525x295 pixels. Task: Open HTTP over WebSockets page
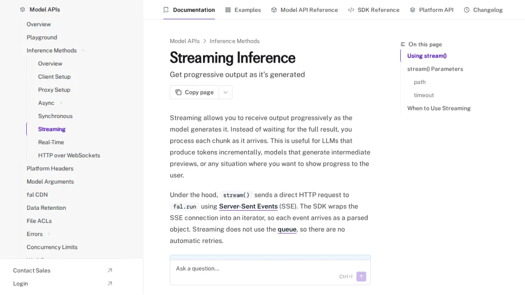(x=69, y=155)
